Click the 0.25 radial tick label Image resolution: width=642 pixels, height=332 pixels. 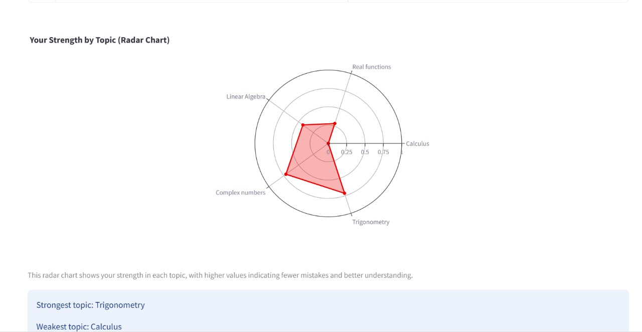click(347, 152)
